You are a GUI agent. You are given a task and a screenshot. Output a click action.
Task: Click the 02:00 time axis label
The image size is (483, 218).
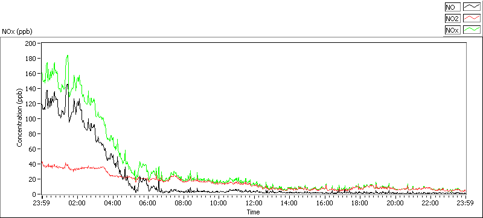tap(77, 204)
